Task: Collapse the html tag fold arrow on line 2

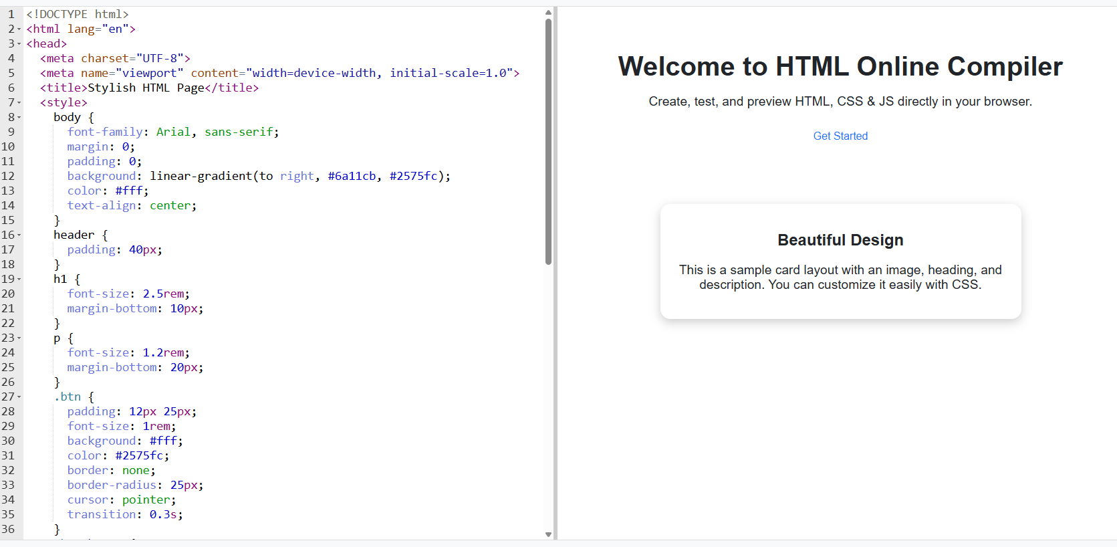Action: tap(19, 29)
